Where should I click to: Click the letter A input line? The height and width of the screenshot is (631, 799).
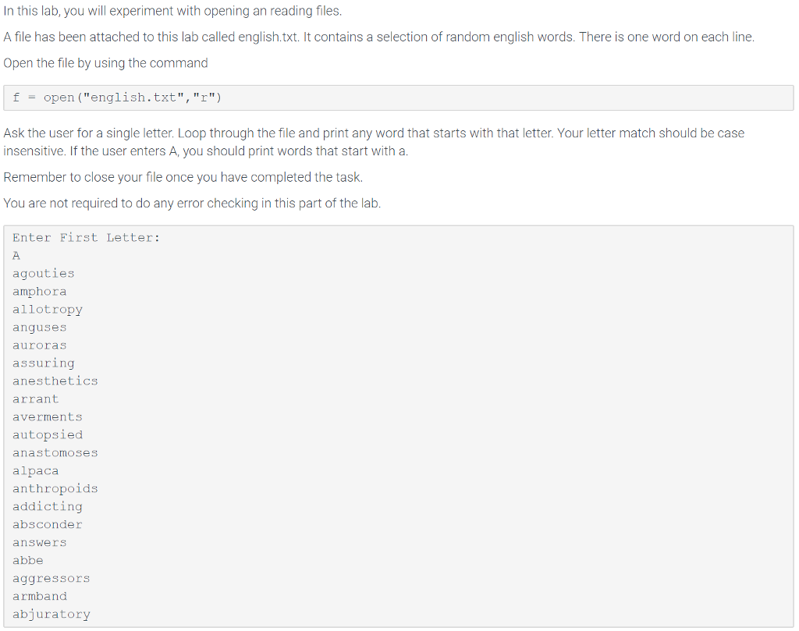16,256
